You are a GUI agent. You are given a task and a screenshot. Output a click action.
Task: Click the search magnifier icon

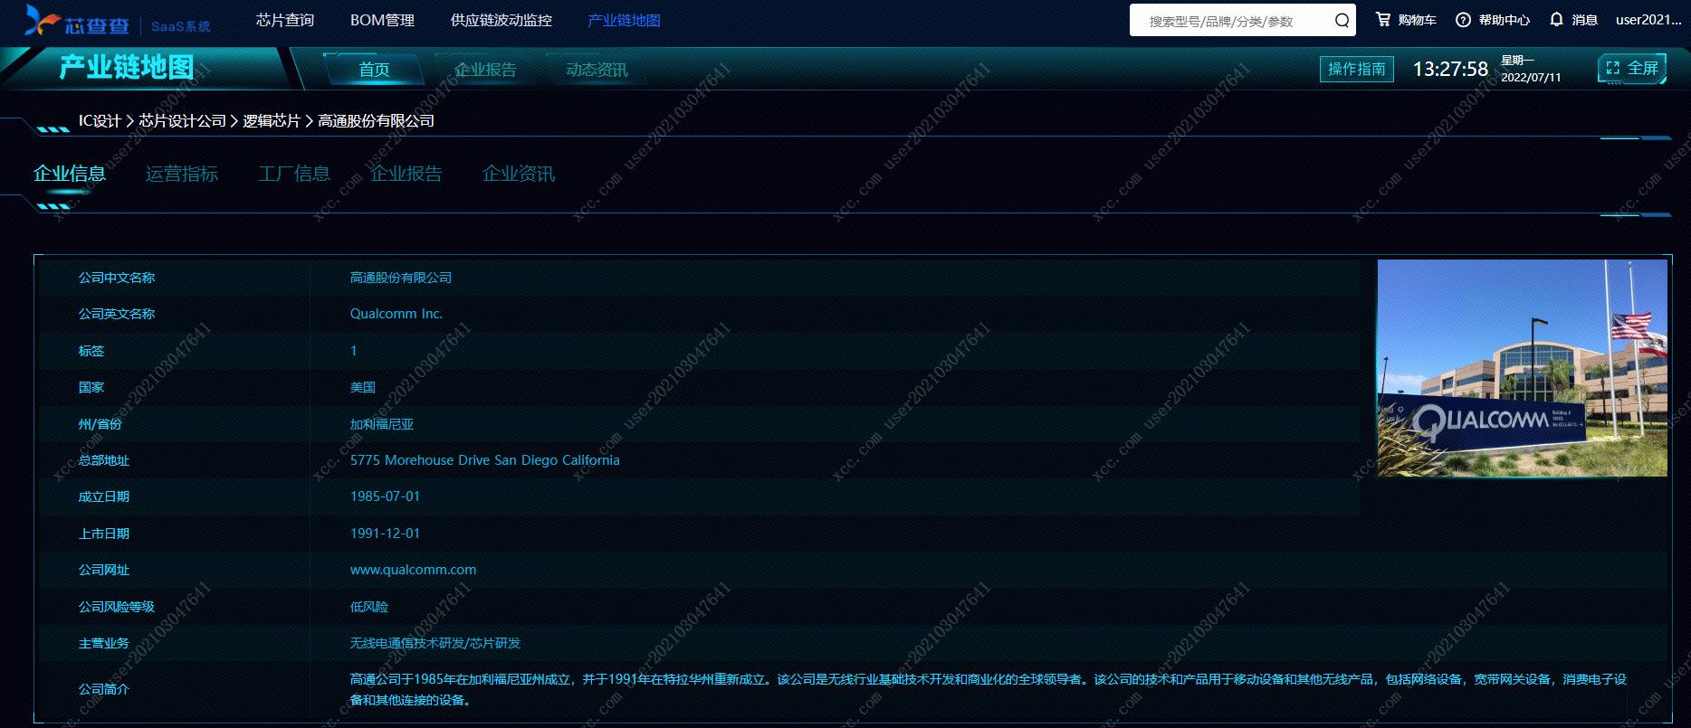coord(1342,20)
